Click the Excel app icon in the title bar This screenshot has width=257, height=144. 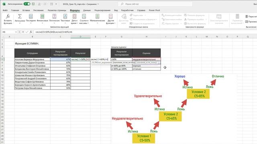click(x=4, y=4)
